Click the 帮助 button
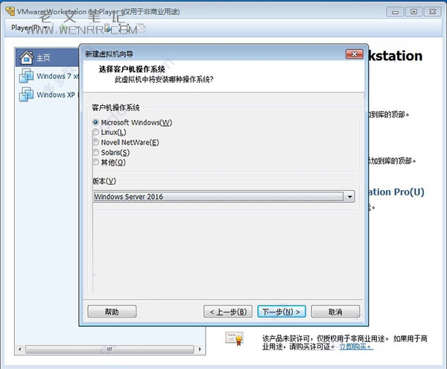 [112, 312]
